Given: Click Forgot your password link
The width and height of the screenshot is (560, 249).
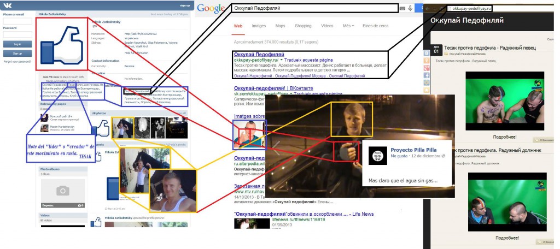Looking at the screenshot, I should coord(17,61).
